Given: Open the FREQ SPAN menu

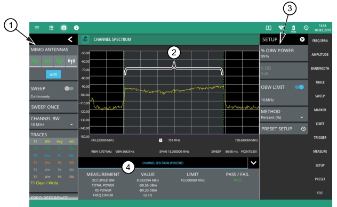Looking at the screenshot, I should (320, 40).
